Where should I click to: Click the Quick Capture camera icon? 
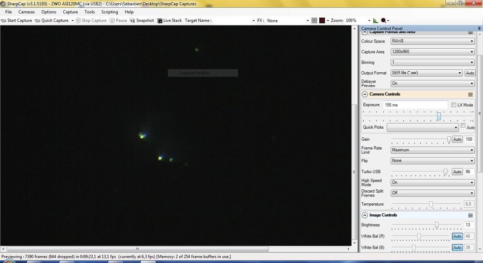(x=37, y=21)
